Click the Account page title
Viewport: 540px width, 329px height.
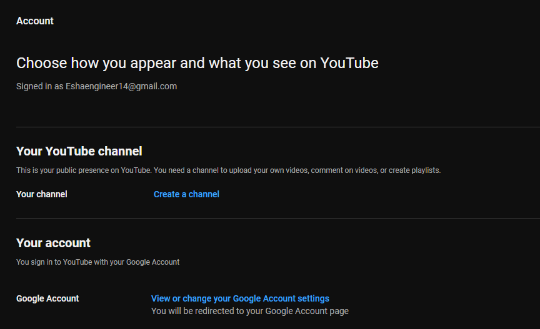point(35,21)
